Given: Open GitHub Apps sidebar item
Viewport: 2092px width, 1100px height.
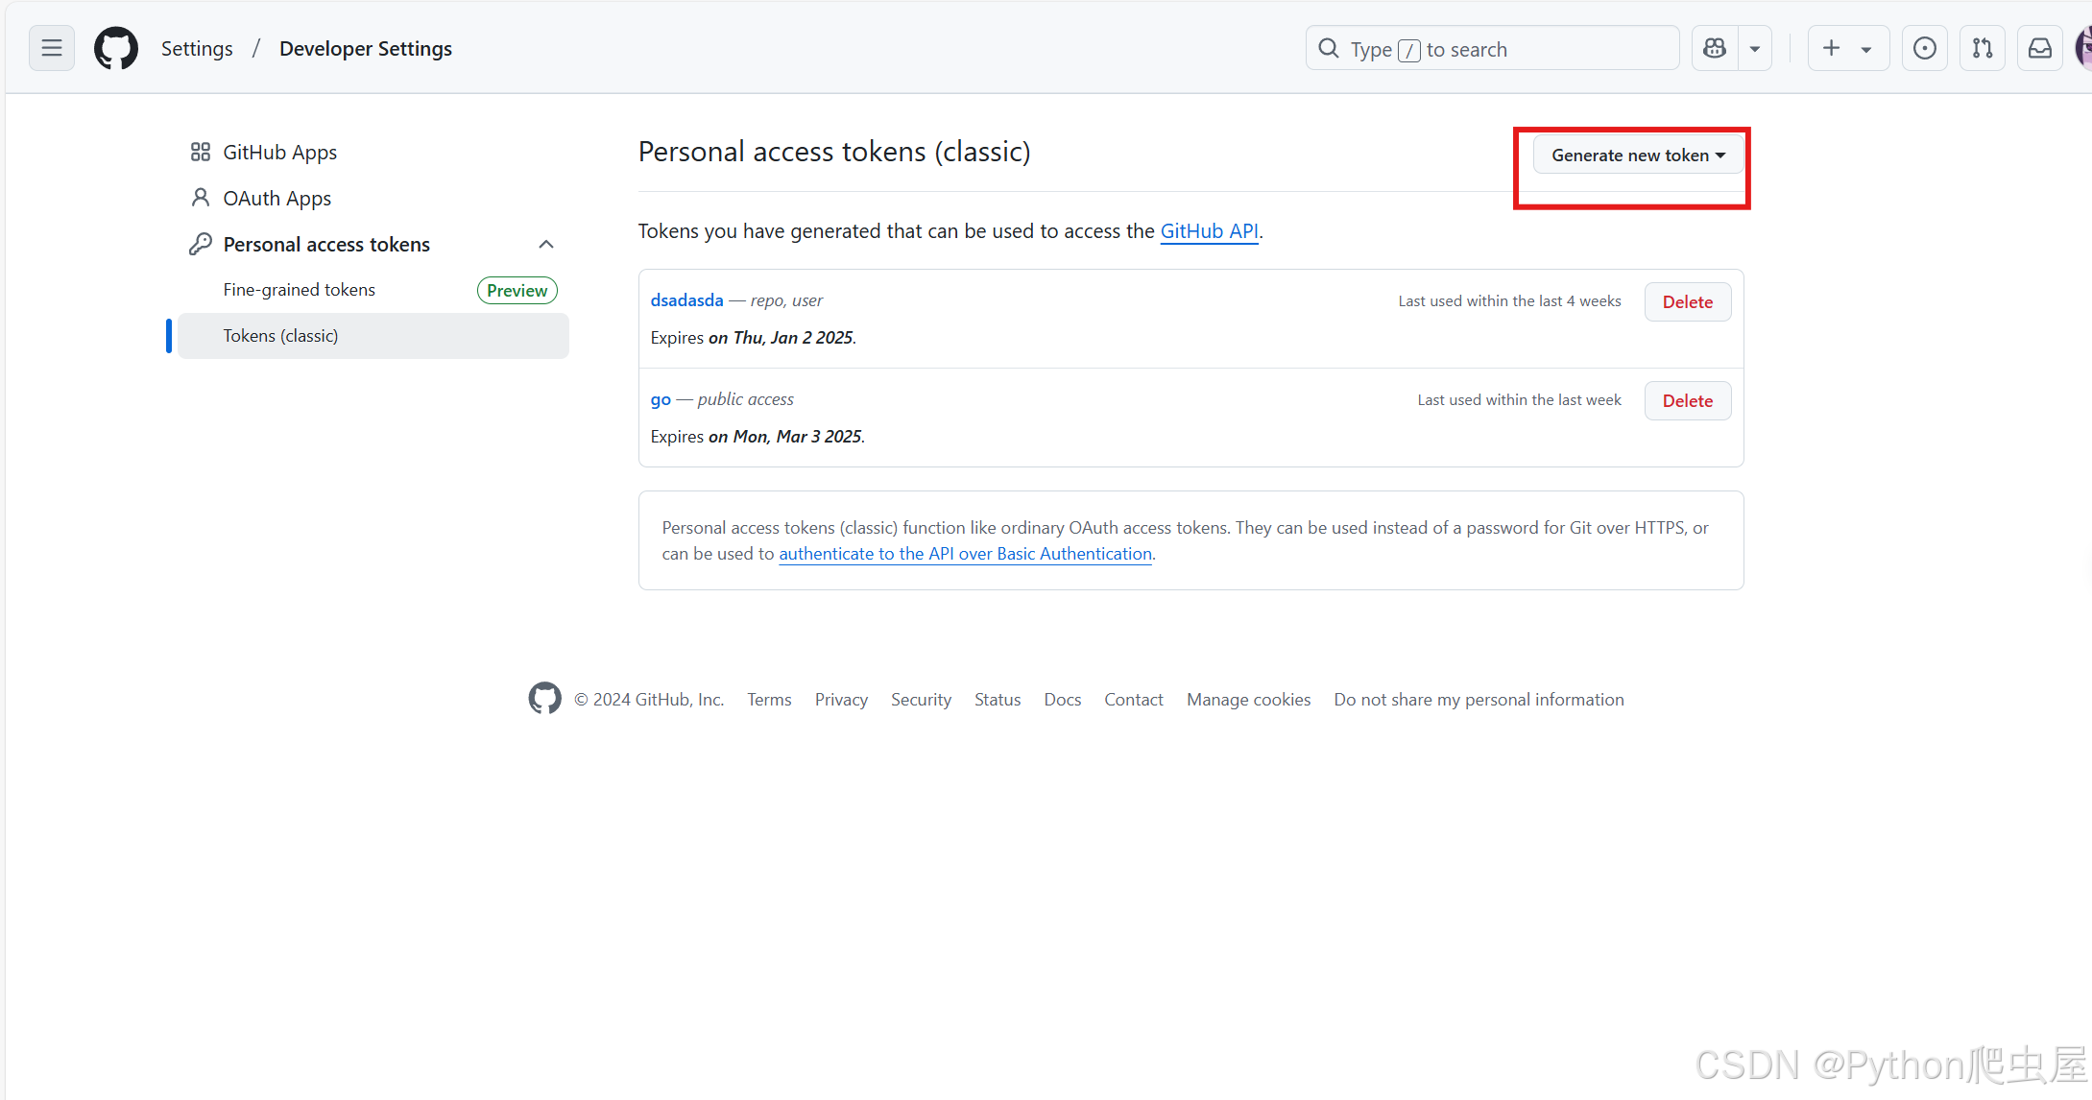Looking at the screenshot, I should [x=279, y=152].
